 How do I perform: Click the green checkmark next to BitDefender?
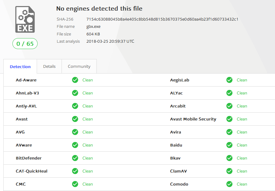(x=75, y=158)
